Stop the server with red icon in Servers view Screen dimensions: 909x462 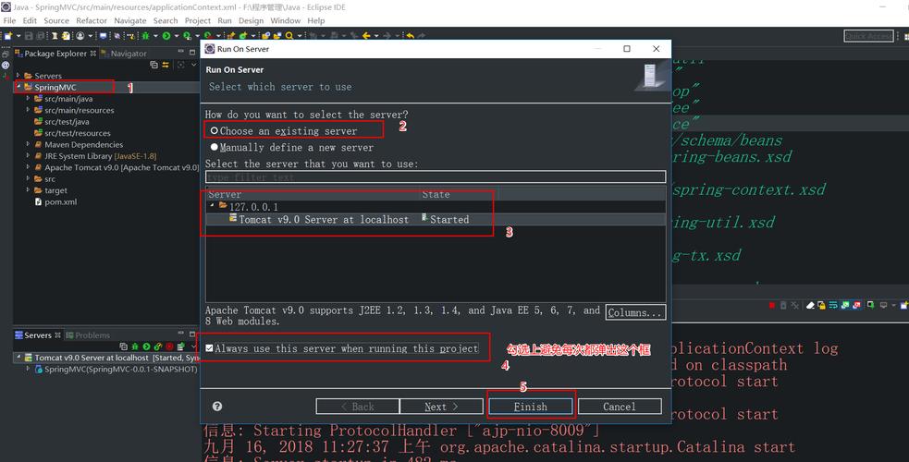[x=169, y=346]
